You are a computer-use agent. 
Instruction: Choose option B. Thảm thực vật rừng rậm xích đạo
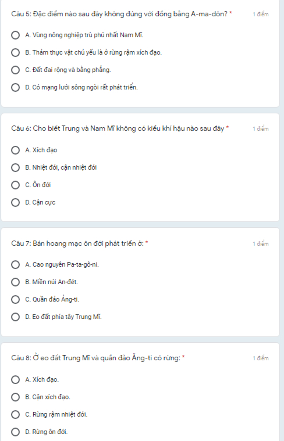tap(15, 53)
